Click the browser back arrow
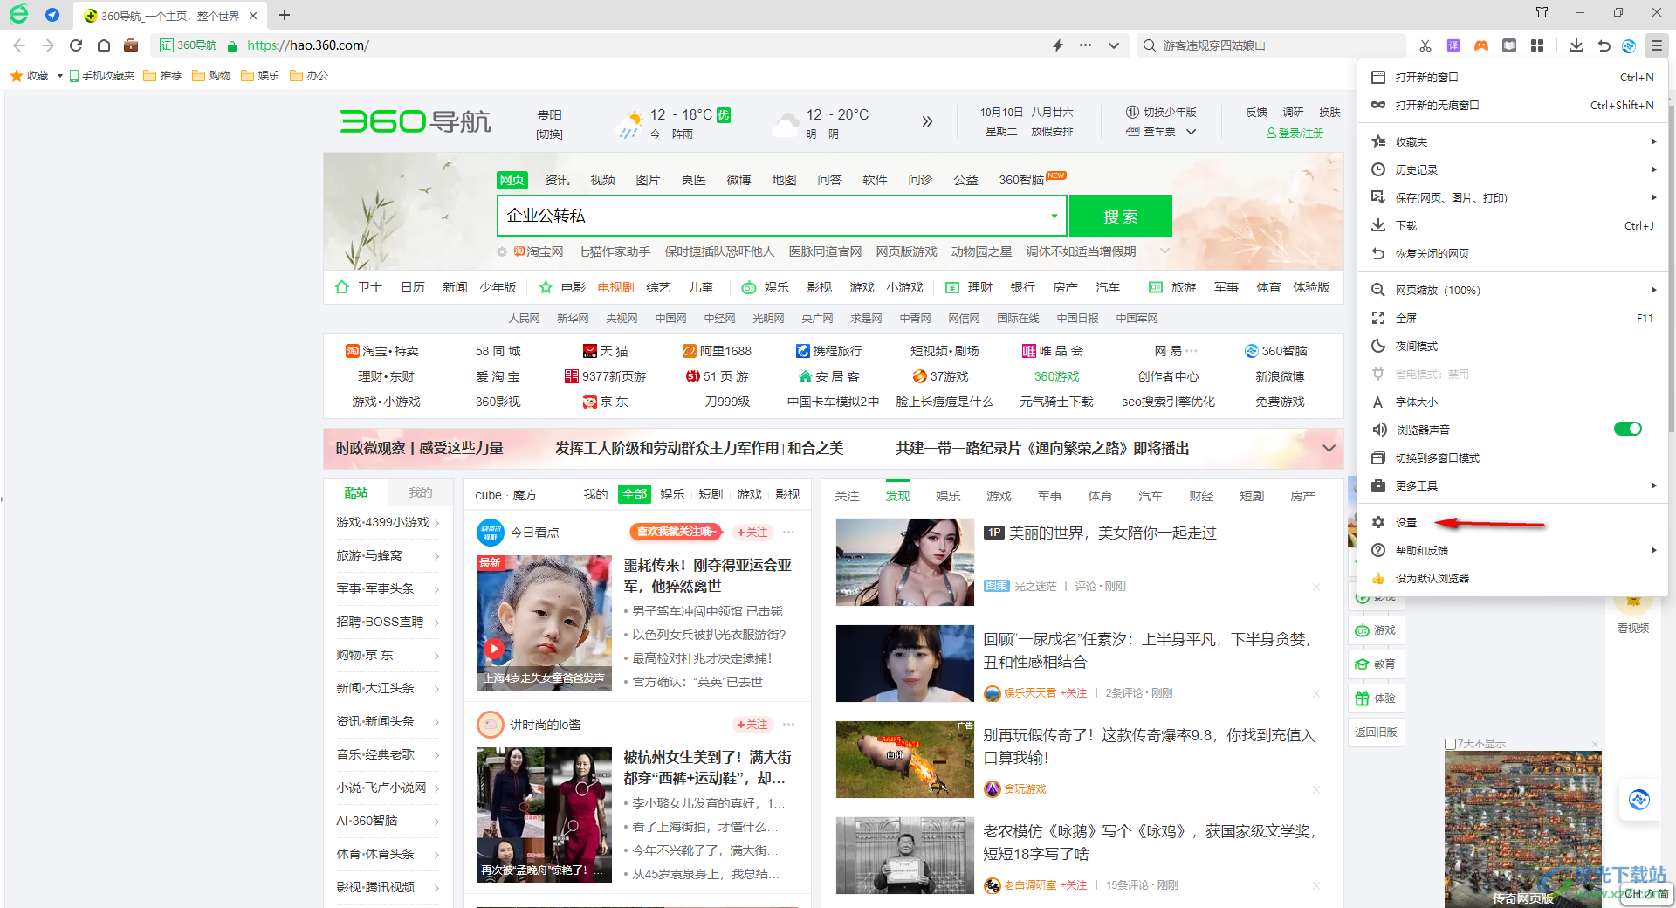The width and height of the screenshot is (1676, 908). [x=19, y=45]
